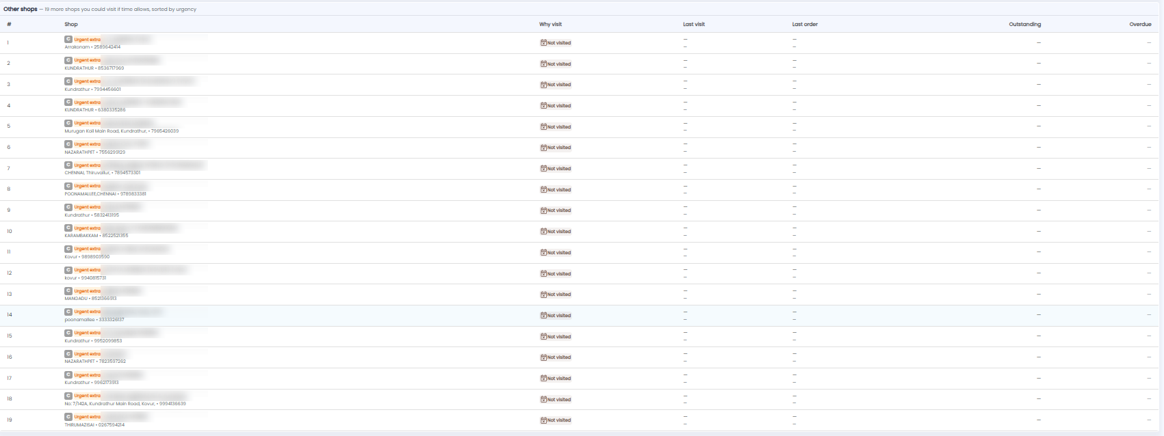Click 'Not visited' status in row 17

556,379
